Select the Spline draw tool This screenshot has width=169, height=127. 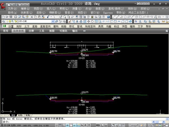pyautogui.click(x=144, y=17)
